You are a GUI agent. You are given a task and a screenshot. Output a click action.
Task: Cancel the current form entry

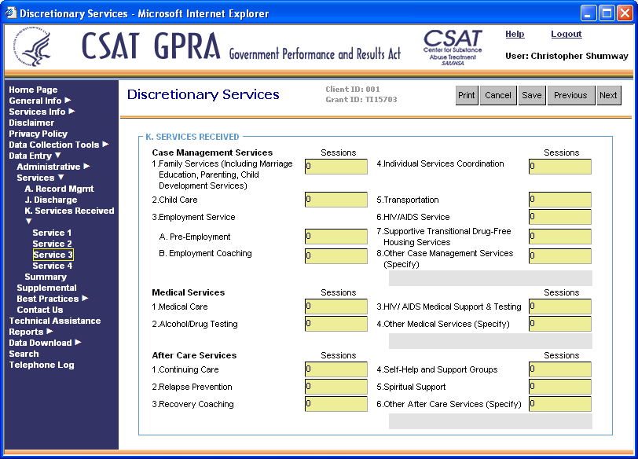pyautogui.click(x=497, y=95)
